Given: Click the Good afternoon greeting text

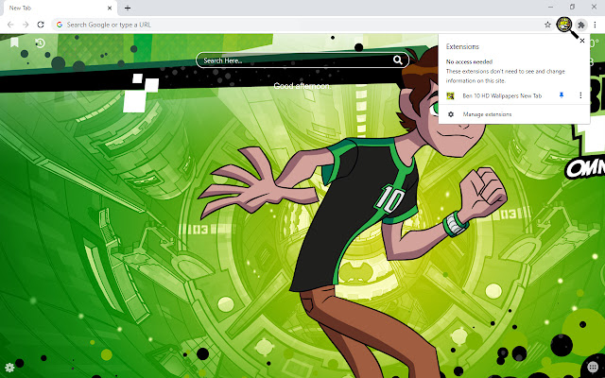Looking at the screenshot, I should tap(302, 86).
